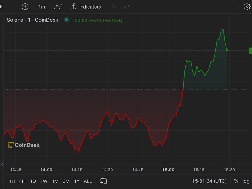Open chart settings gear
The width and height of the screenshot is (252, 189).
pyautogui.click(x=247, y=7)
